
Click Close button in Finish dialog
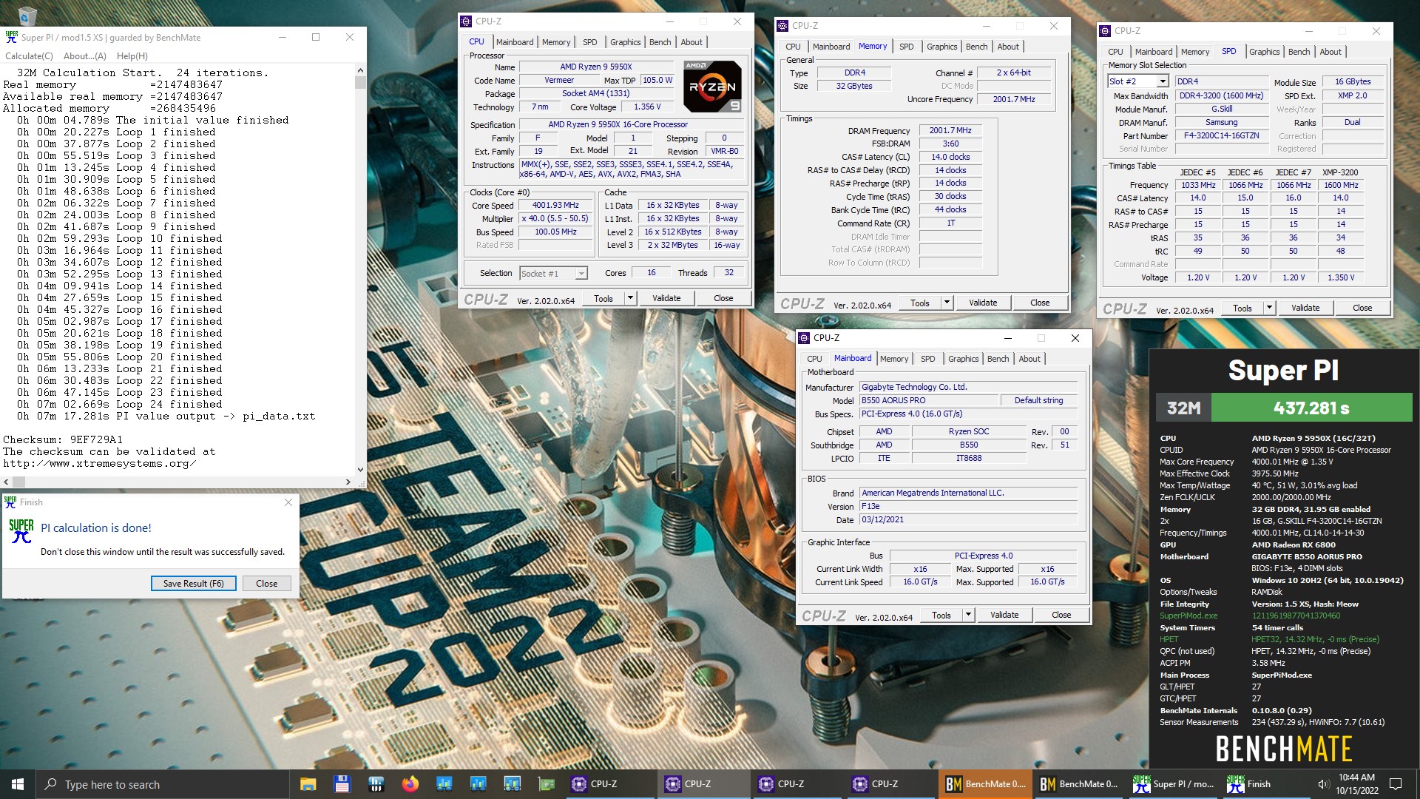pos(266,583)
